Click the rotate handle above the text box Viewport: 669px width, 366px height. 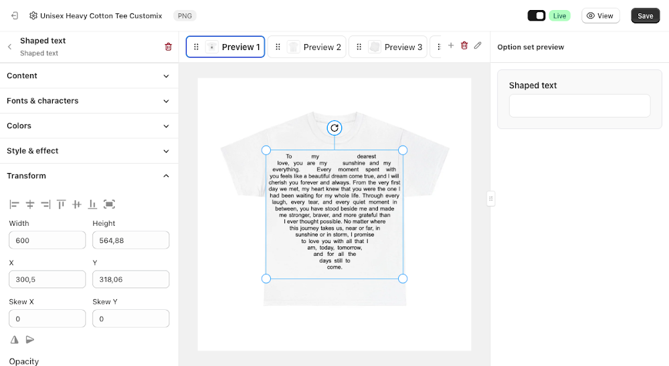point(334,128)
